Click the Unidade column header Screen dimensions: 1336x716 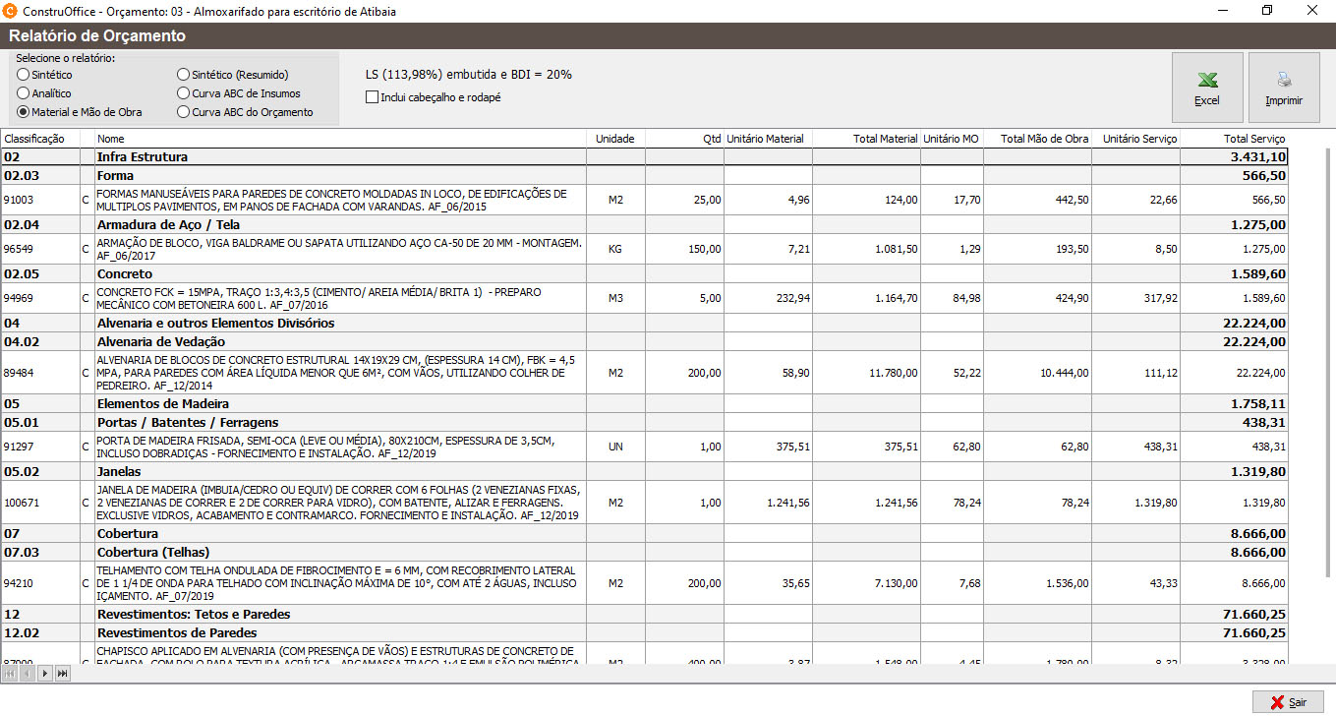(x=615, y=139)
